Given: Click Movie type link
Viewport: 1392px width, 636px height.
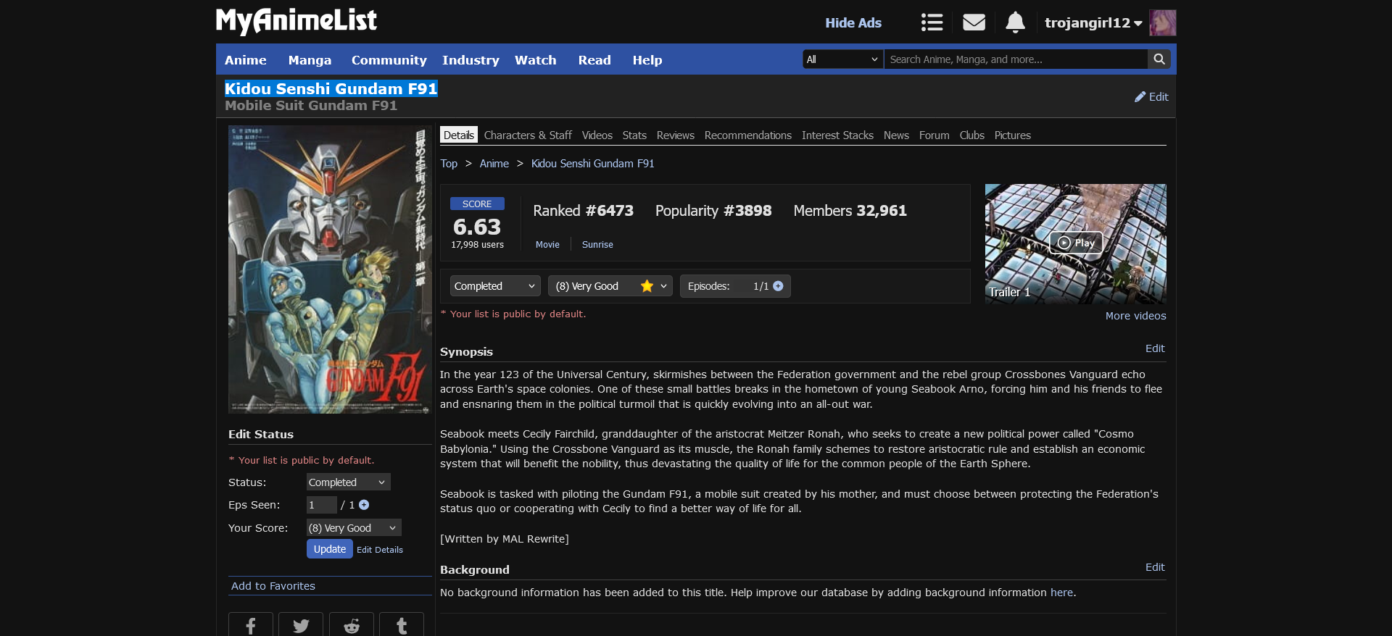Looking at the screenshot, I should click(547, 245).
